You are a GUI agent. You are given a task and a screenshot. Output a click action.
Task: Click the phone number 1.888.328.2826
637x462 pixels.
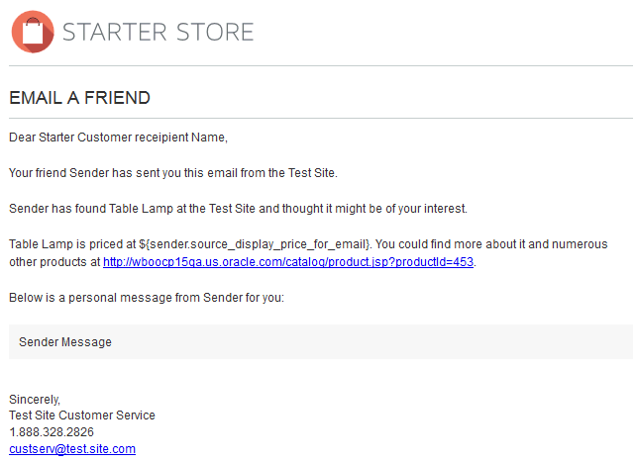[52, 432]
